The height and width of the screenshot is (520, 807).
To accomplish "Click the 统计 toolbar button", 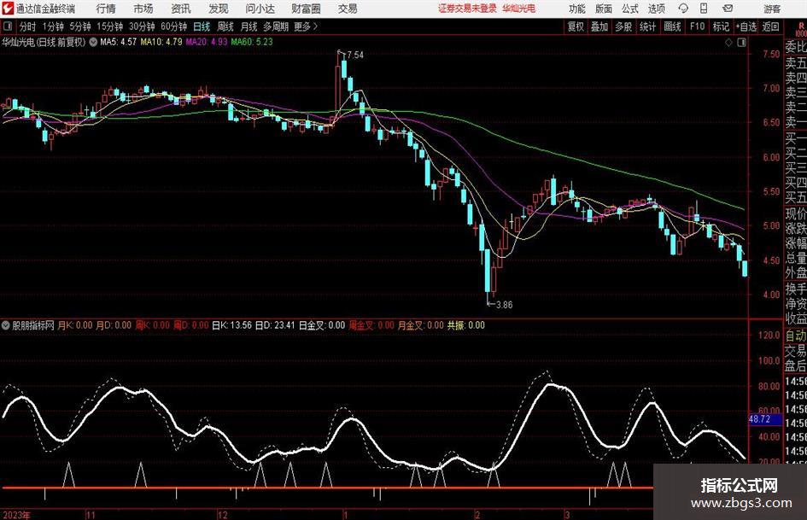I will coord(647,26).
